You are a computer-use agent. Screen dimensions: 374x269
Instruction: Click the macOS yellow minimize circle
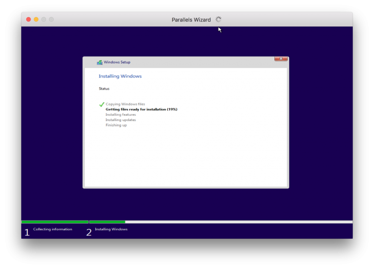pyautogui.click(x=36, y=19)
